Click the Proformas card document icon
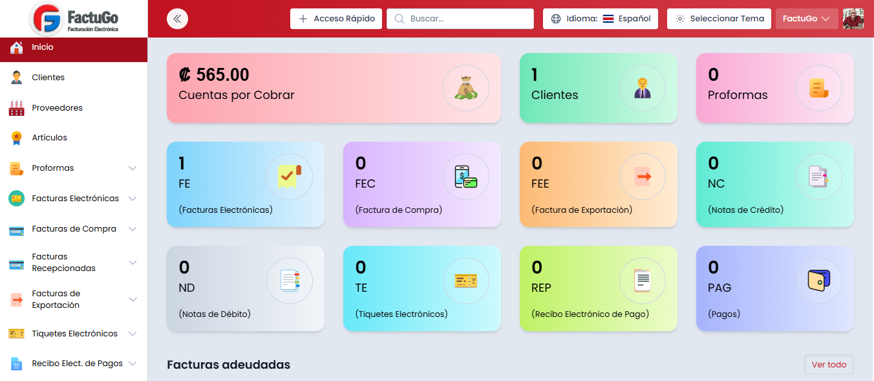The width and height of the screenshot is (874, 381). click(x=818, y=88)
